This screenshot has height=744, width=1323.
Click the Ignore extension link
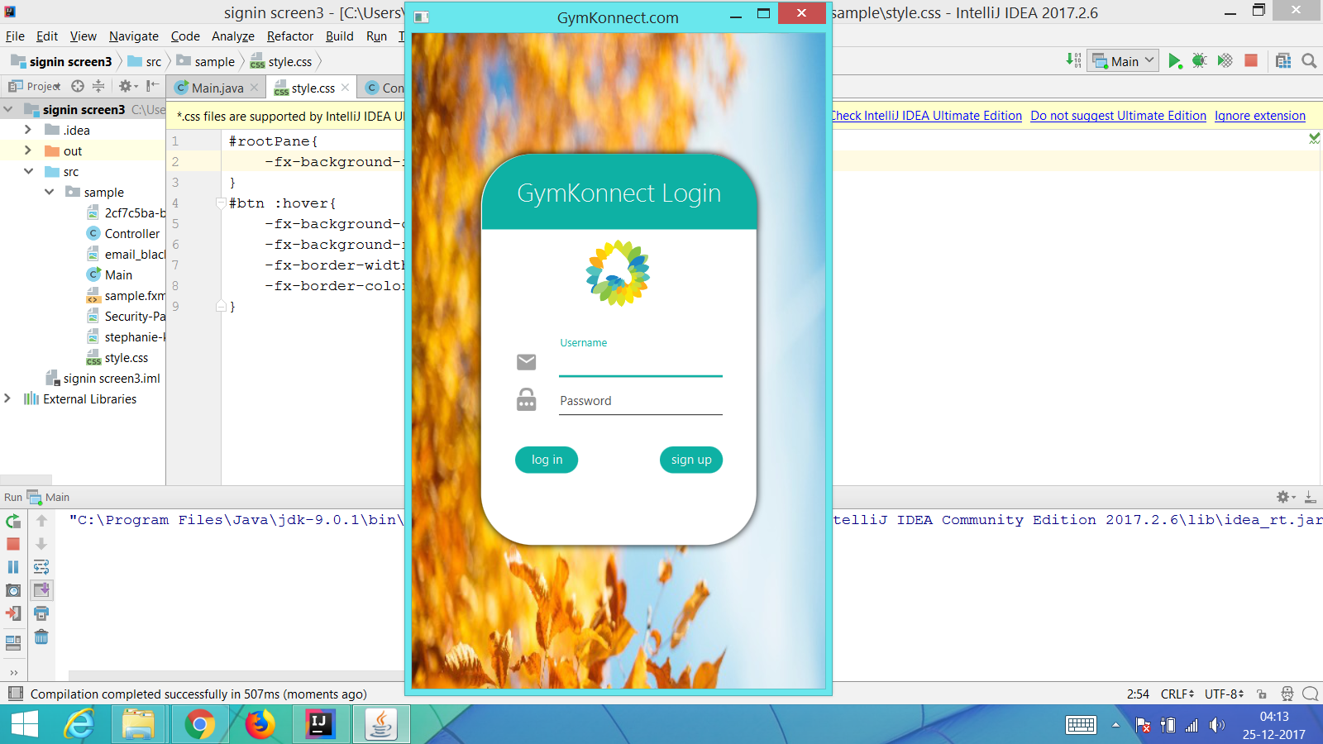1259,116
